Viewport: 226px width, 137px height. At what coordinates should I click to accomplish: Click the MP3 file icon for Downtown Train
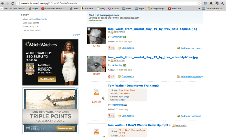(x=96, y=92)
